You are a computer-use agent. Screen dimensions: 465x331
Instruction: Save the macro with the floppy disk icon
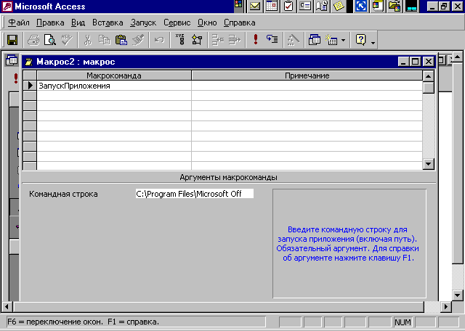(12, 39)
